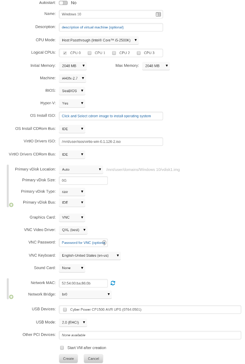Viewport: 245px width, 364px height.
Task: Open the USB Mode dropdown
Action: point(73,322)
